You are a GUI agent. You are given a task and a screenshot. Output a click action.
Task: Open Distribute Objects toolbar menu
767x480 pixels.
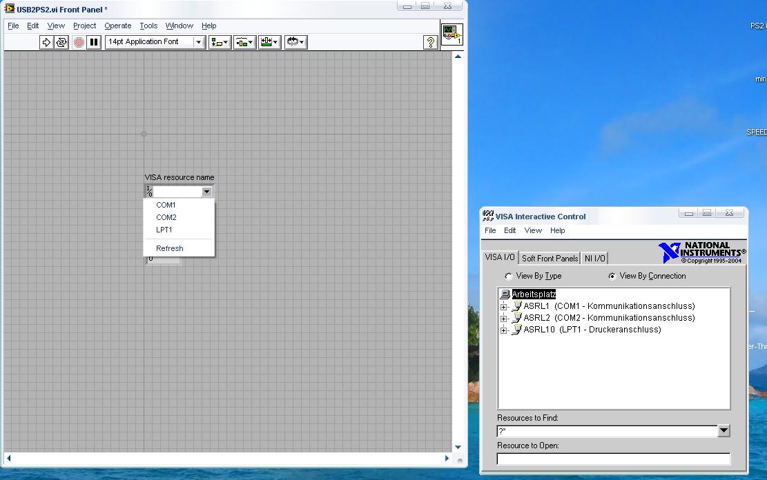[x=244, y=42]
